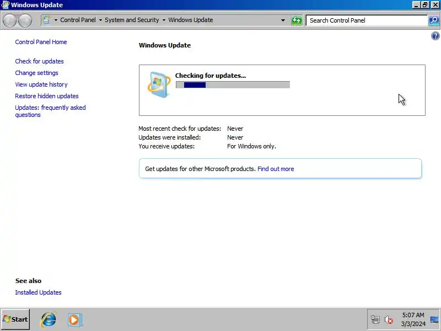Launch Internet Explorer from the taskbar
This screenshot has height=331, width=441.
point(49,320)
